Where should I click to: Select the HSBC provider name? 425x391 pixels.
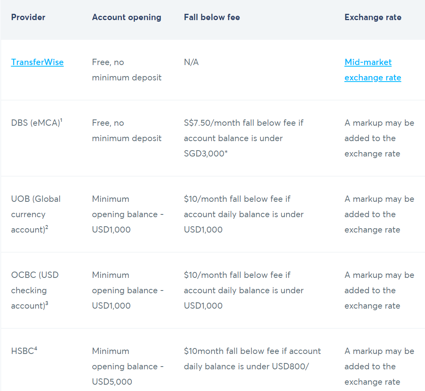[x=24, y=351]
